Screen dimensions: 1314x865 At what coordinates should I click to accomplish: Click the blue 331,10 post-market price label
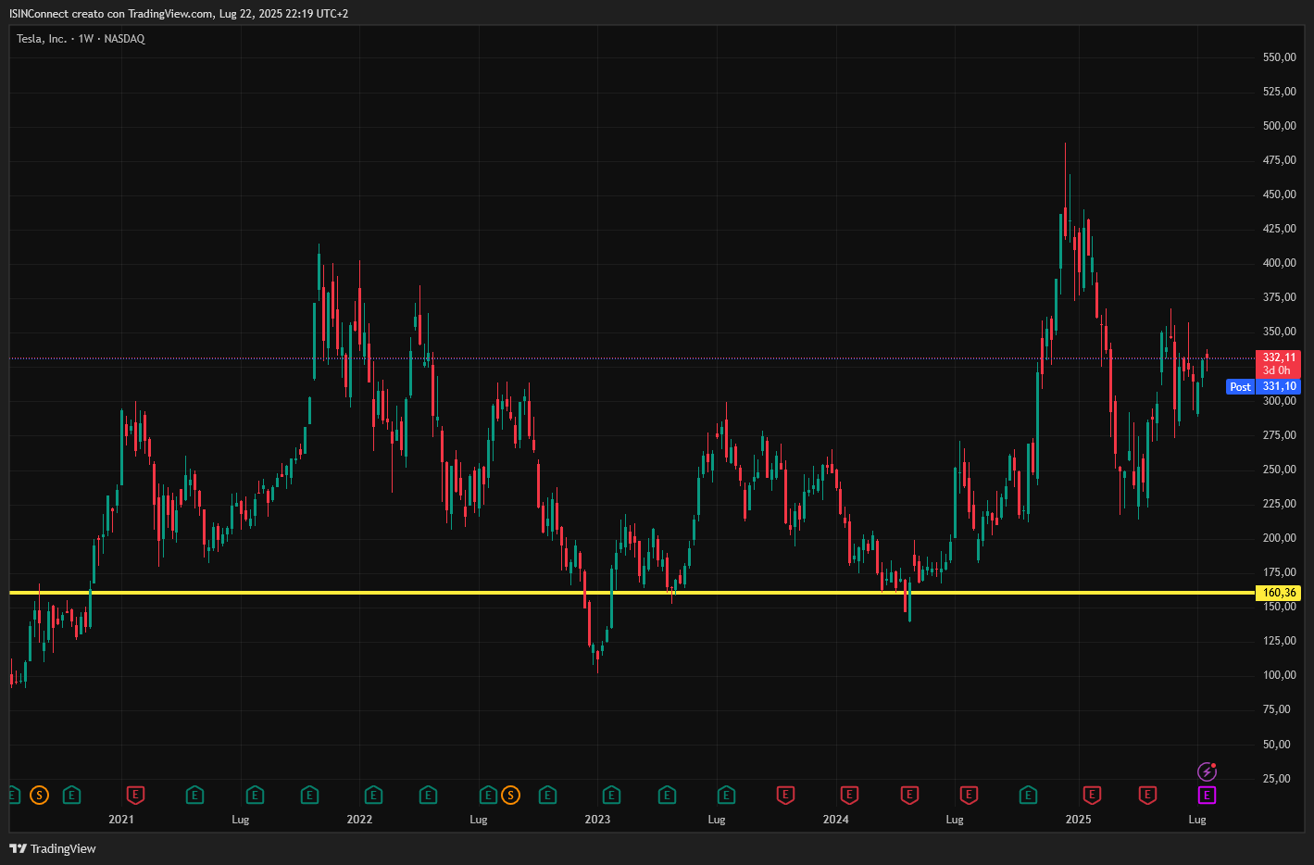[1279, 387]
